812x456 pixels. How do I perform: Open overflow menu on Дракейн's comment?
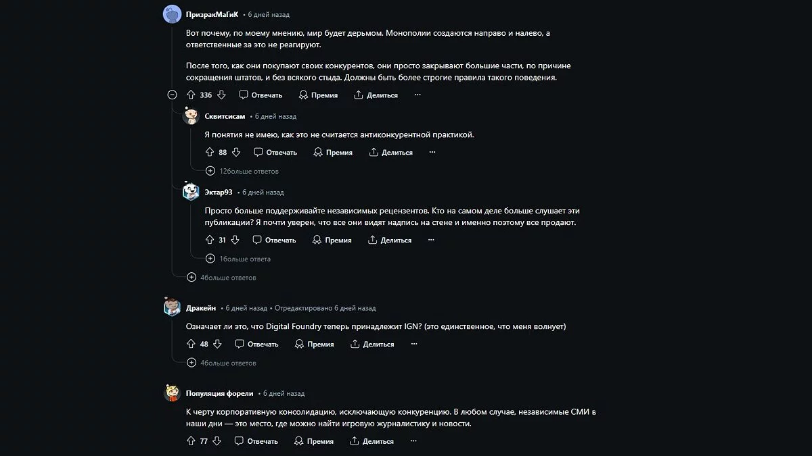(413, 344)
